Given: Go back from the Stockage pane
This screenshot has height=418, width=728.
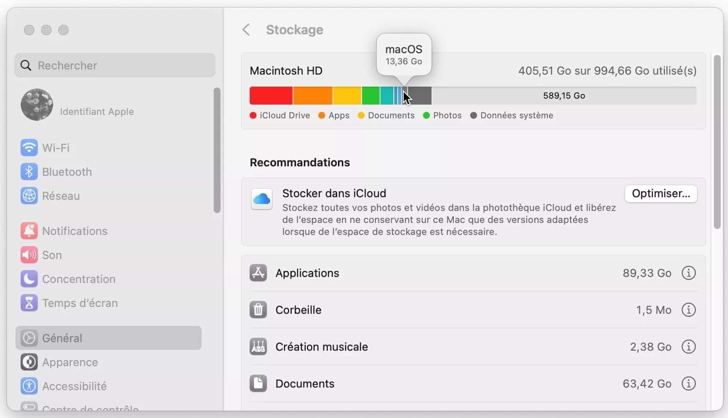Looking at the screenshot, I should 246,30.
